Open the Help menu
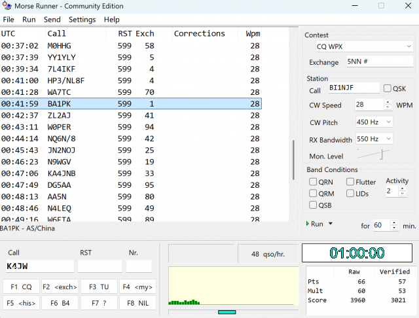419x318 pixels. click(x=112, y=20)
